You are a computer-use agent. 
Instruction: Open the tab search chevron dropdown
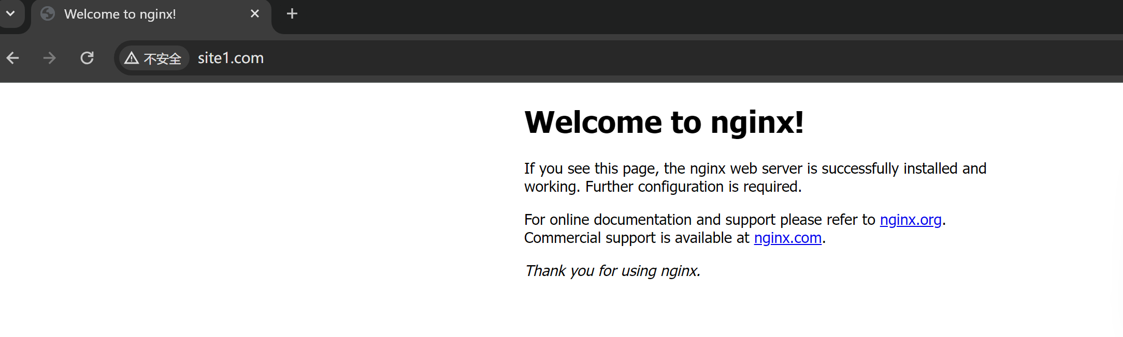10,13
